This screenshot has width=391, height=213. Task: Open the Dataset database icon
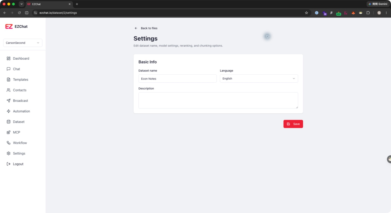pyautogui.click(x=8, y=122)
